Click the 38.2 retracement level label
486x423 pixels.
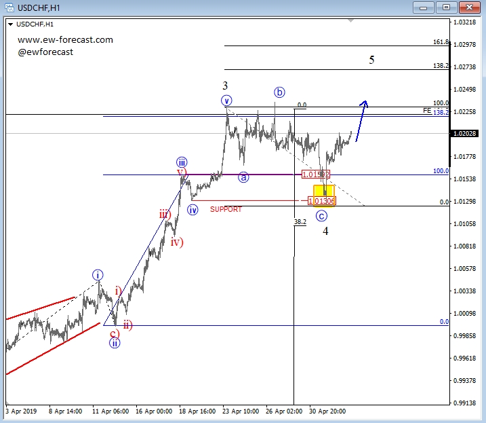[300, 222]
